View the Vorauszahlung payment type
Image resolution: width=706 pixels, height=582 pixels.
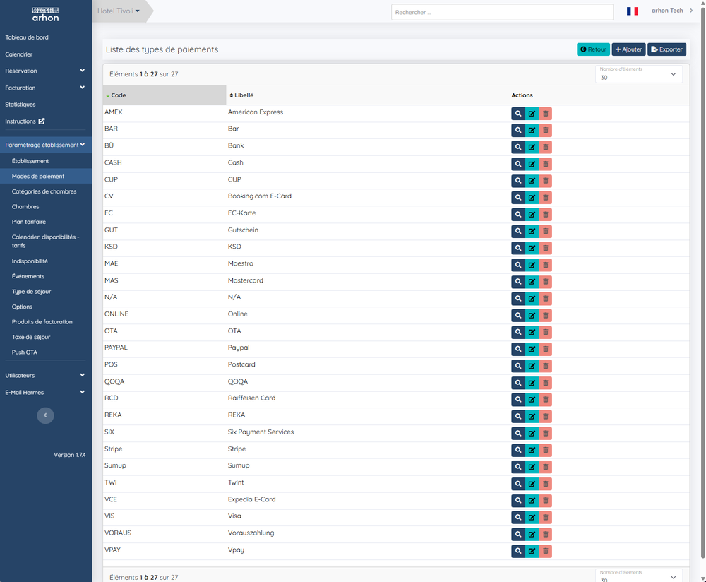[x=518, y=534]
